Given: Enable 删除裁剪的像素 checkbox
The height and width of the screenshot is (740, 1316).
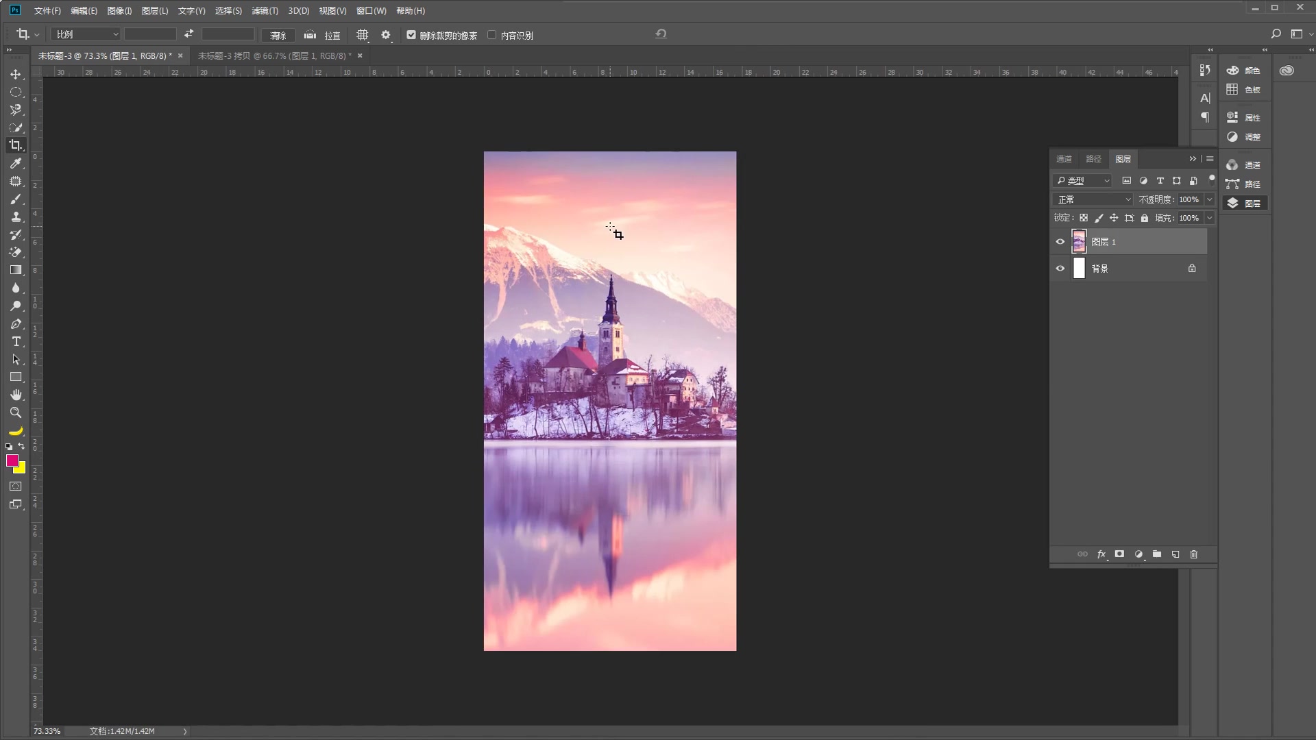Looking at the screenshot, I should (x=411, y=35).
